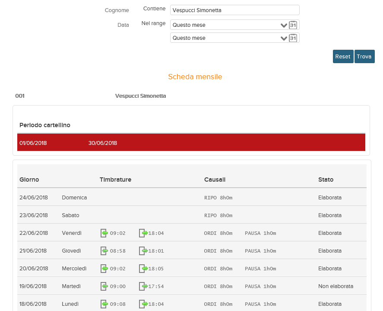This screenshot has height=311, width=383.
Task: Click the Reset button
Action: [343, 57]
